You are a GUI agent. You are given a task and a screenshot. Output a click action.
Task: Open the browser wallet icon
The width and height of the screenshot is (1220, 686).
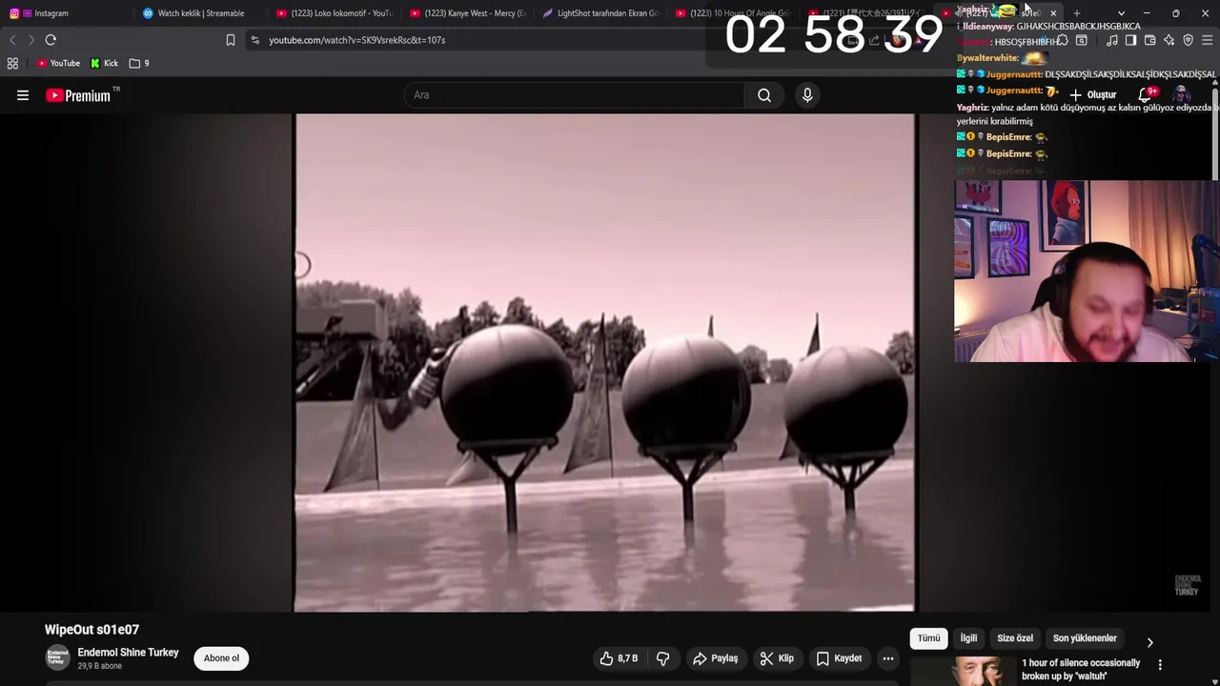pyautogui.click(x=1149, y=40)
